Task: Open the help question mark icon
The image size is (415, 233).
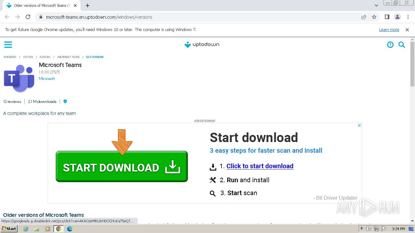Action: coord(390,45)
